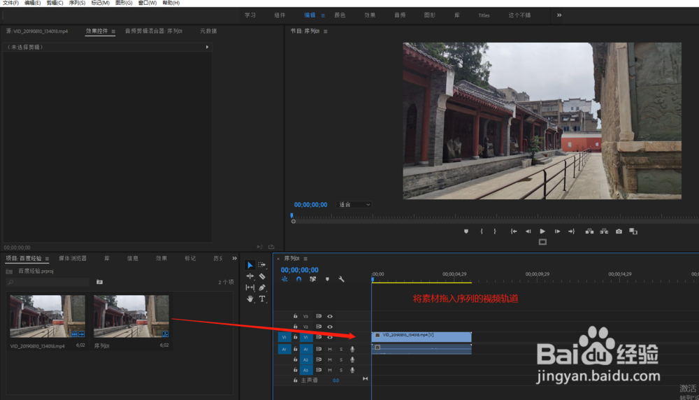Open 编辑 workspace menu icon
Viewport: 699px width, 400px height.
click(x=323, y=15)
